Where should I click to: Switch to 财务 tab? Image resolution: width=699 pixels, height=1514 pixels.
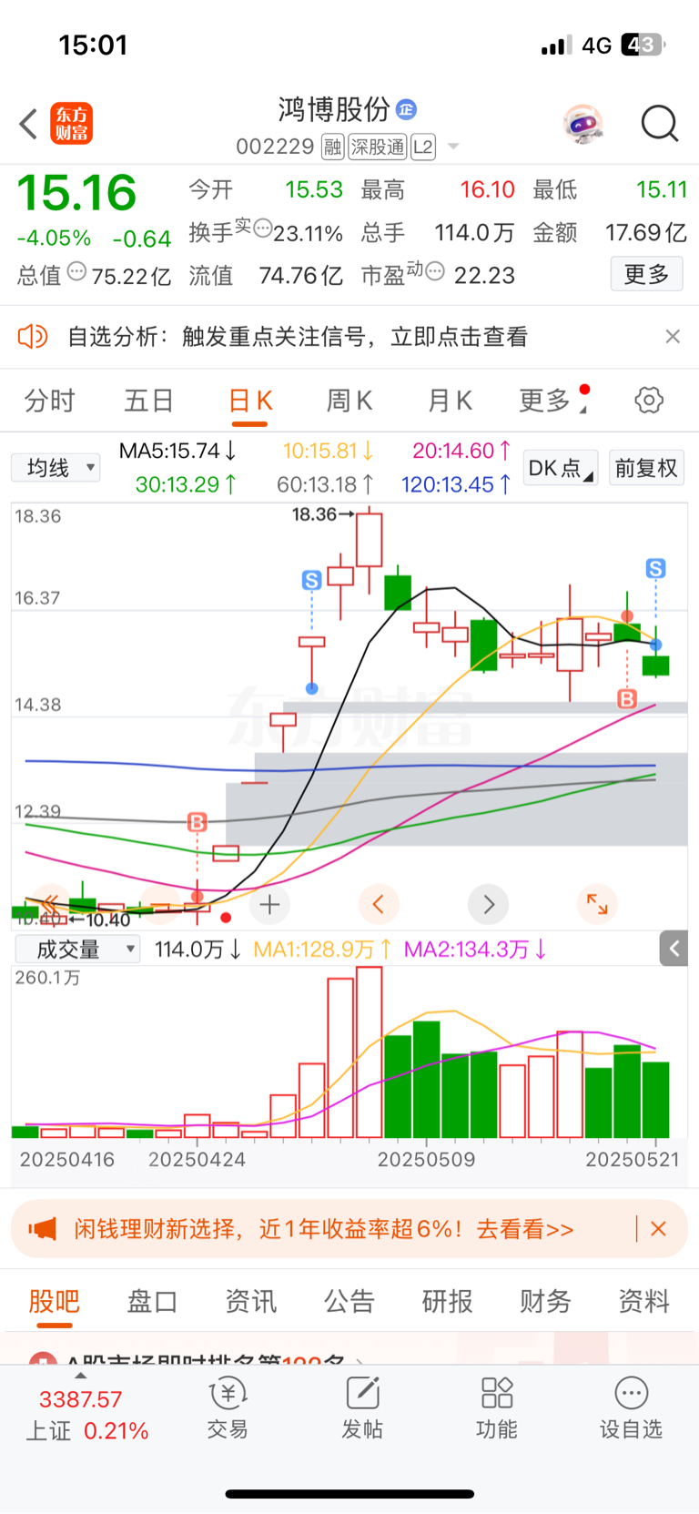(545, 1301)
